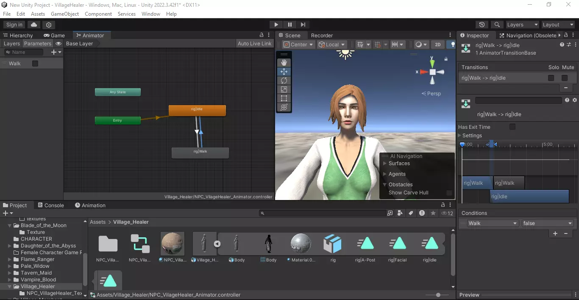Open the global search magnifier icon

click(x=497, y=25)
